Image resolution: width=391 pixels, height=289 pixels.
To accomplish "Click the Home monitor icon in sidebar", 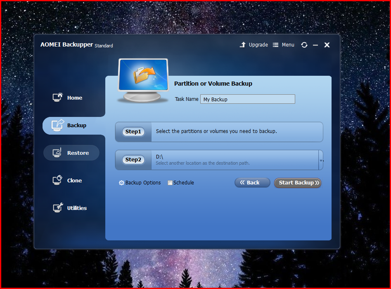I will click(x=58, y=97).
